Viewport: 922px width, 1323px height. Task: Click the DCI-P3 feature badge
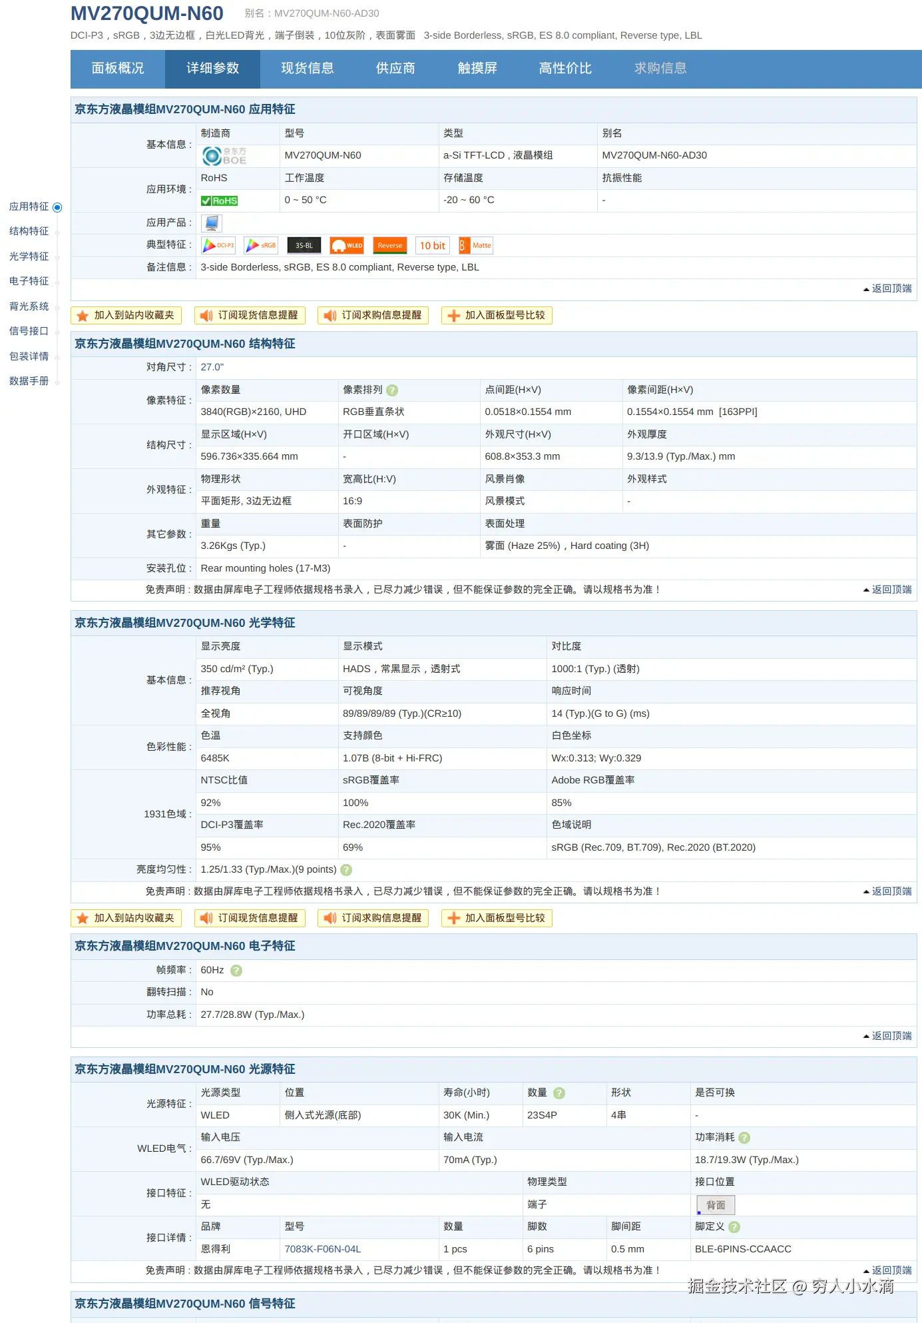(218, 245)
